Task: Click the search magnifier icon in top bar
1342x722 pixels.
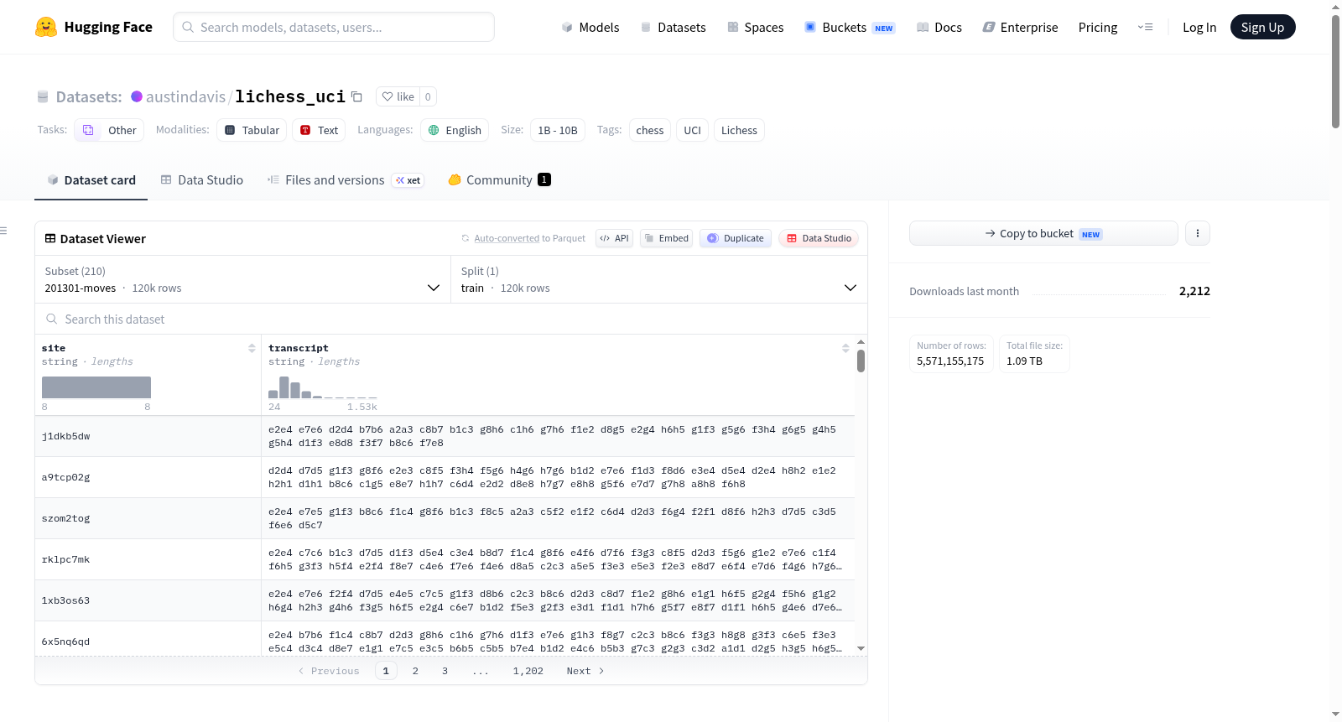Action: click(188, 27)
